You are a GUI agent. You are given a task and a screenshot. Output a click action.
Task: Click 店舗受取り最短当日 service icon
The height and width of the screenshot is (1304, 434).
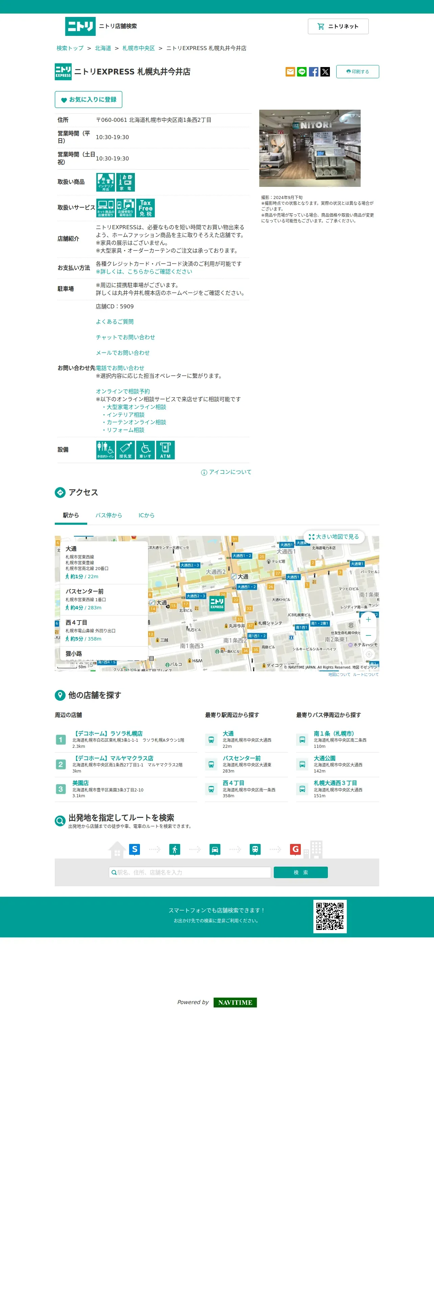pos(125,208)
